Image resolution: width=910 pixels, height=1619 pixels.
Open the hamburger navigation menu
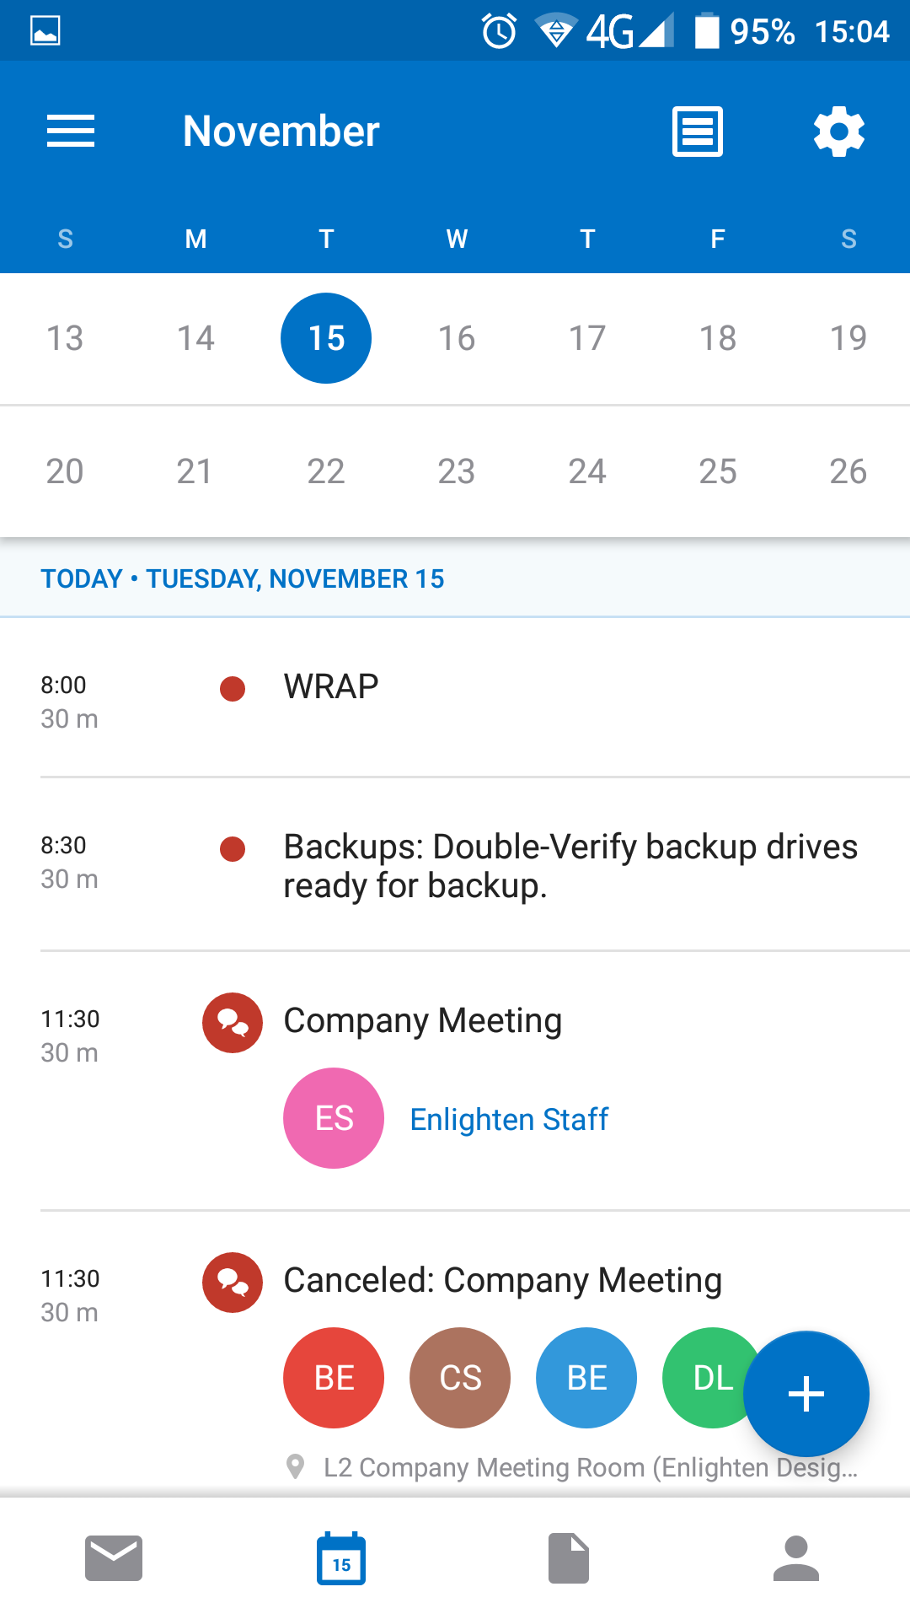pos(71,132)
